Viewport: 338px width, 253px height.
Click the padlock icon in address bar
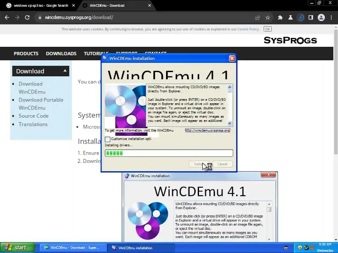click(x=40, y=17)
